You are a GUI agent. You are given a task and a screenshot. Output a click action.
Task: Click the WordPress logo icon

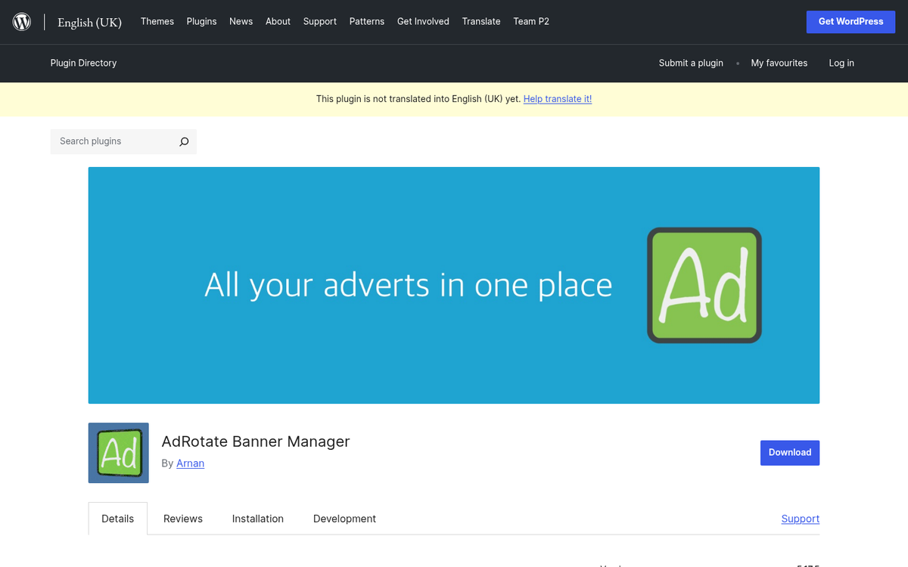point(21,21)
